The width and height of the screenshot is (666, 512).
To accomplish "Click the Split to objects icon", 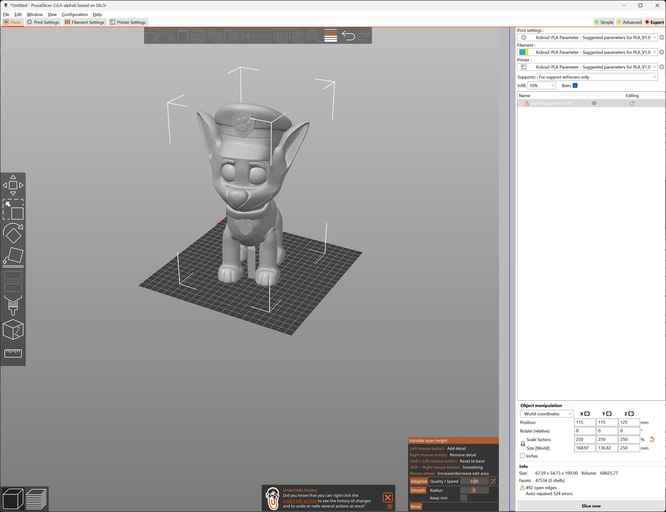I will (281, 36).
